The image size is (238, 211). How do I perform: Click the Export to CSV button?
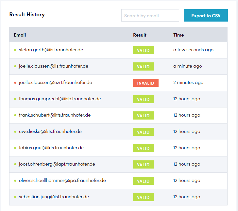pos(206,16)
